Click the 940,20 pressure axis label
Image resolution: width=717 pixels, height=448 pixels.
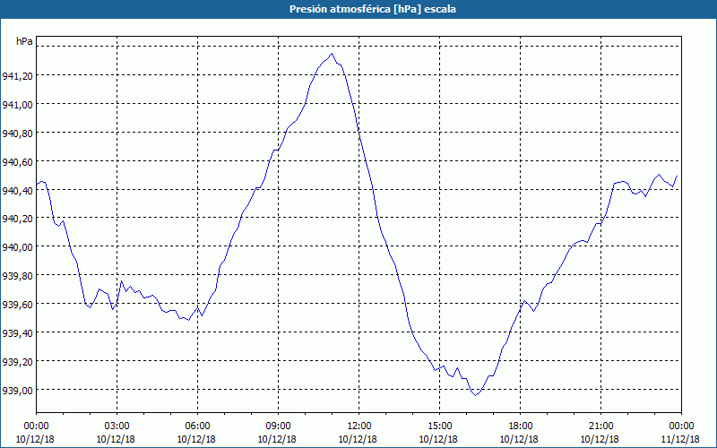[17, 219]
